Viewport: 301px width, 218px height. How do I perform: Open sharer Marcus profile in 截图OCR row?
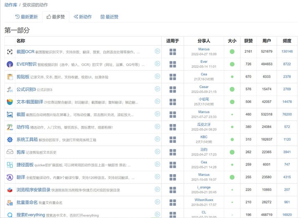click(204, 49)
